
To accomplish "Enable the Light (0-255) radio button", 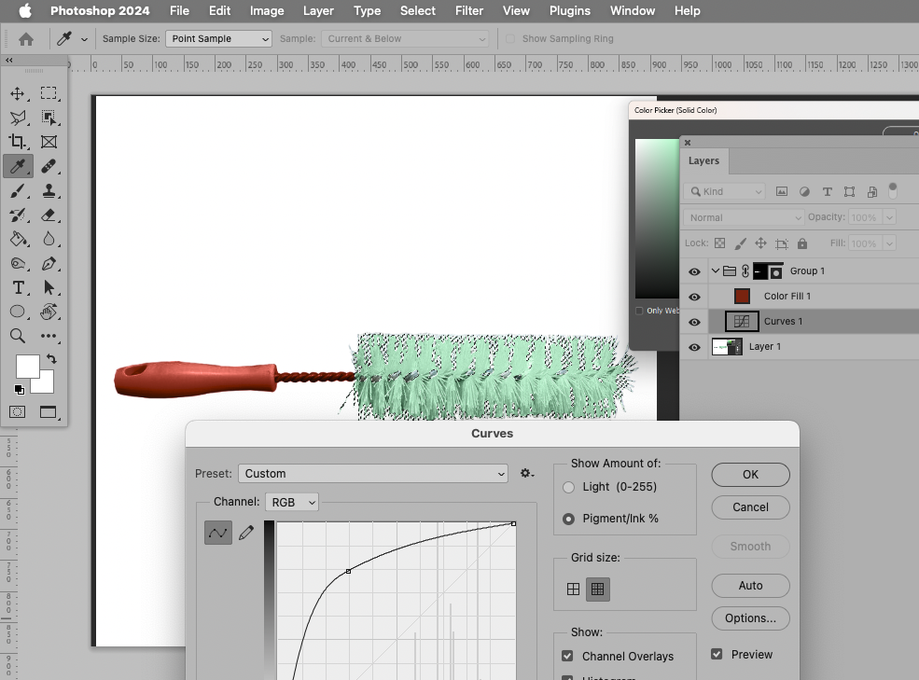I will pos(569,487).
